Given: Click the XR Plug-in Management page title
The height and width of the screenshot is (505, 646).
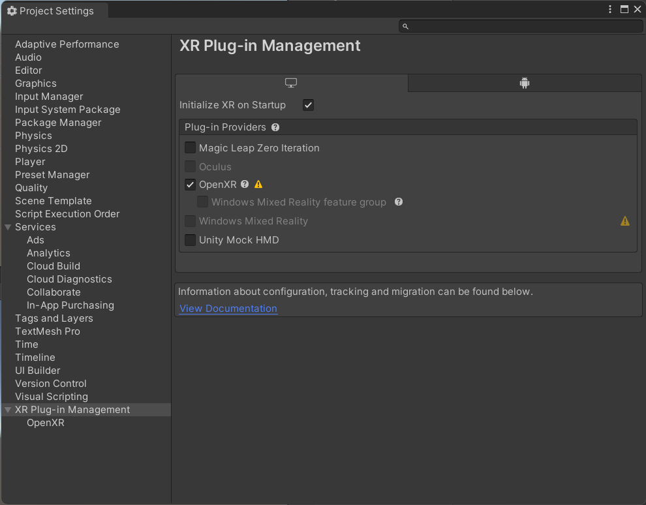Looking at the screenshot, I should pos(270,45).
